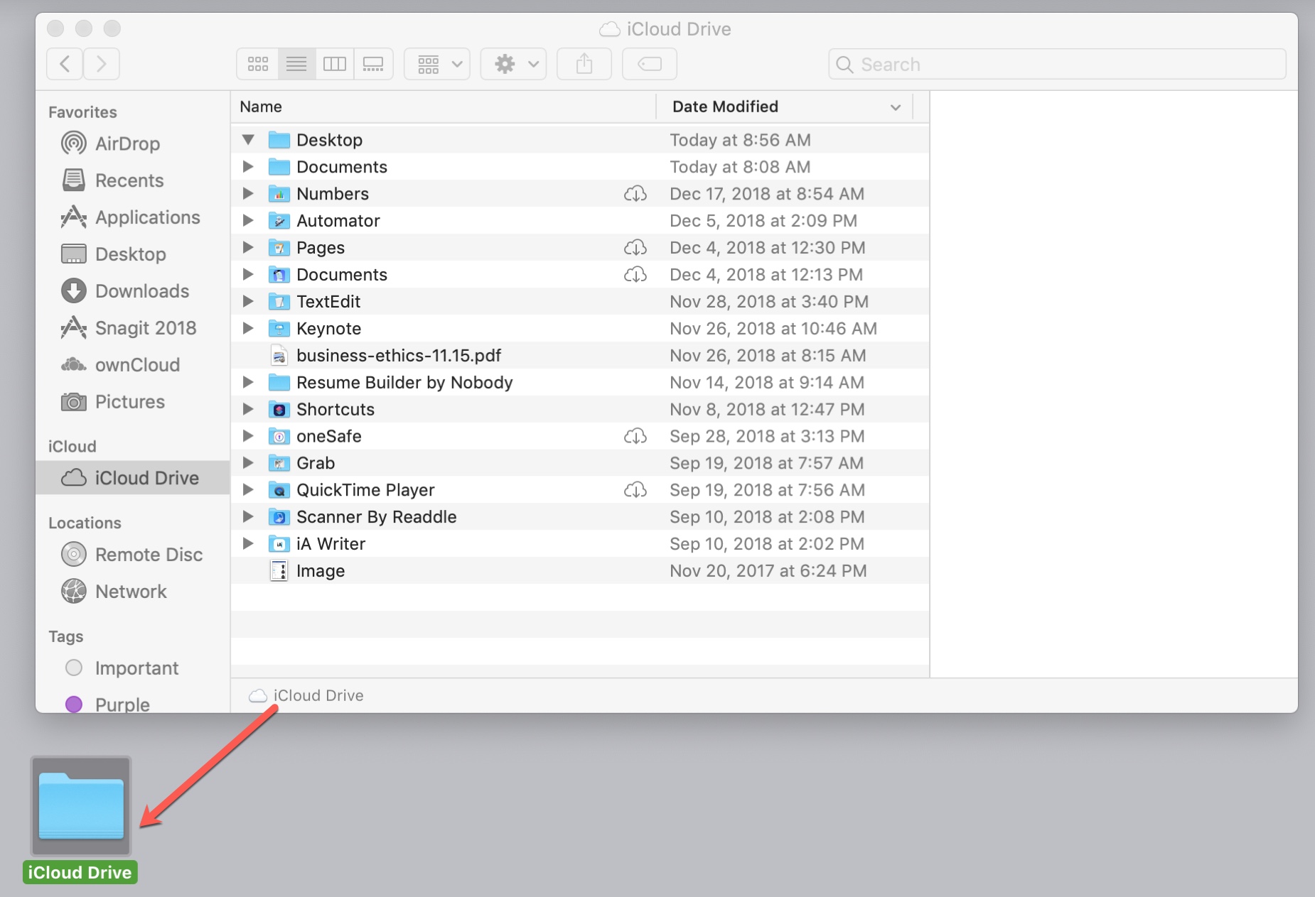
Task: Open Snagit 2018 from the sidebar
Action: click(x=146, y=328)
